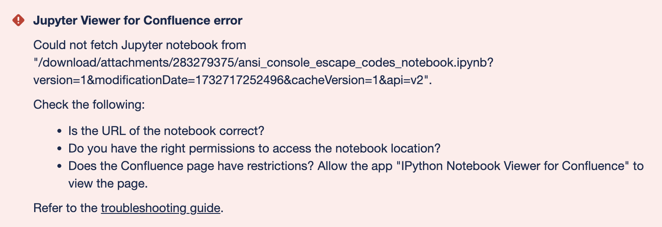The width and height of the screenshot is (662, 227).
Task: Click the red error warning icon
Action: (x=18, y=20)
